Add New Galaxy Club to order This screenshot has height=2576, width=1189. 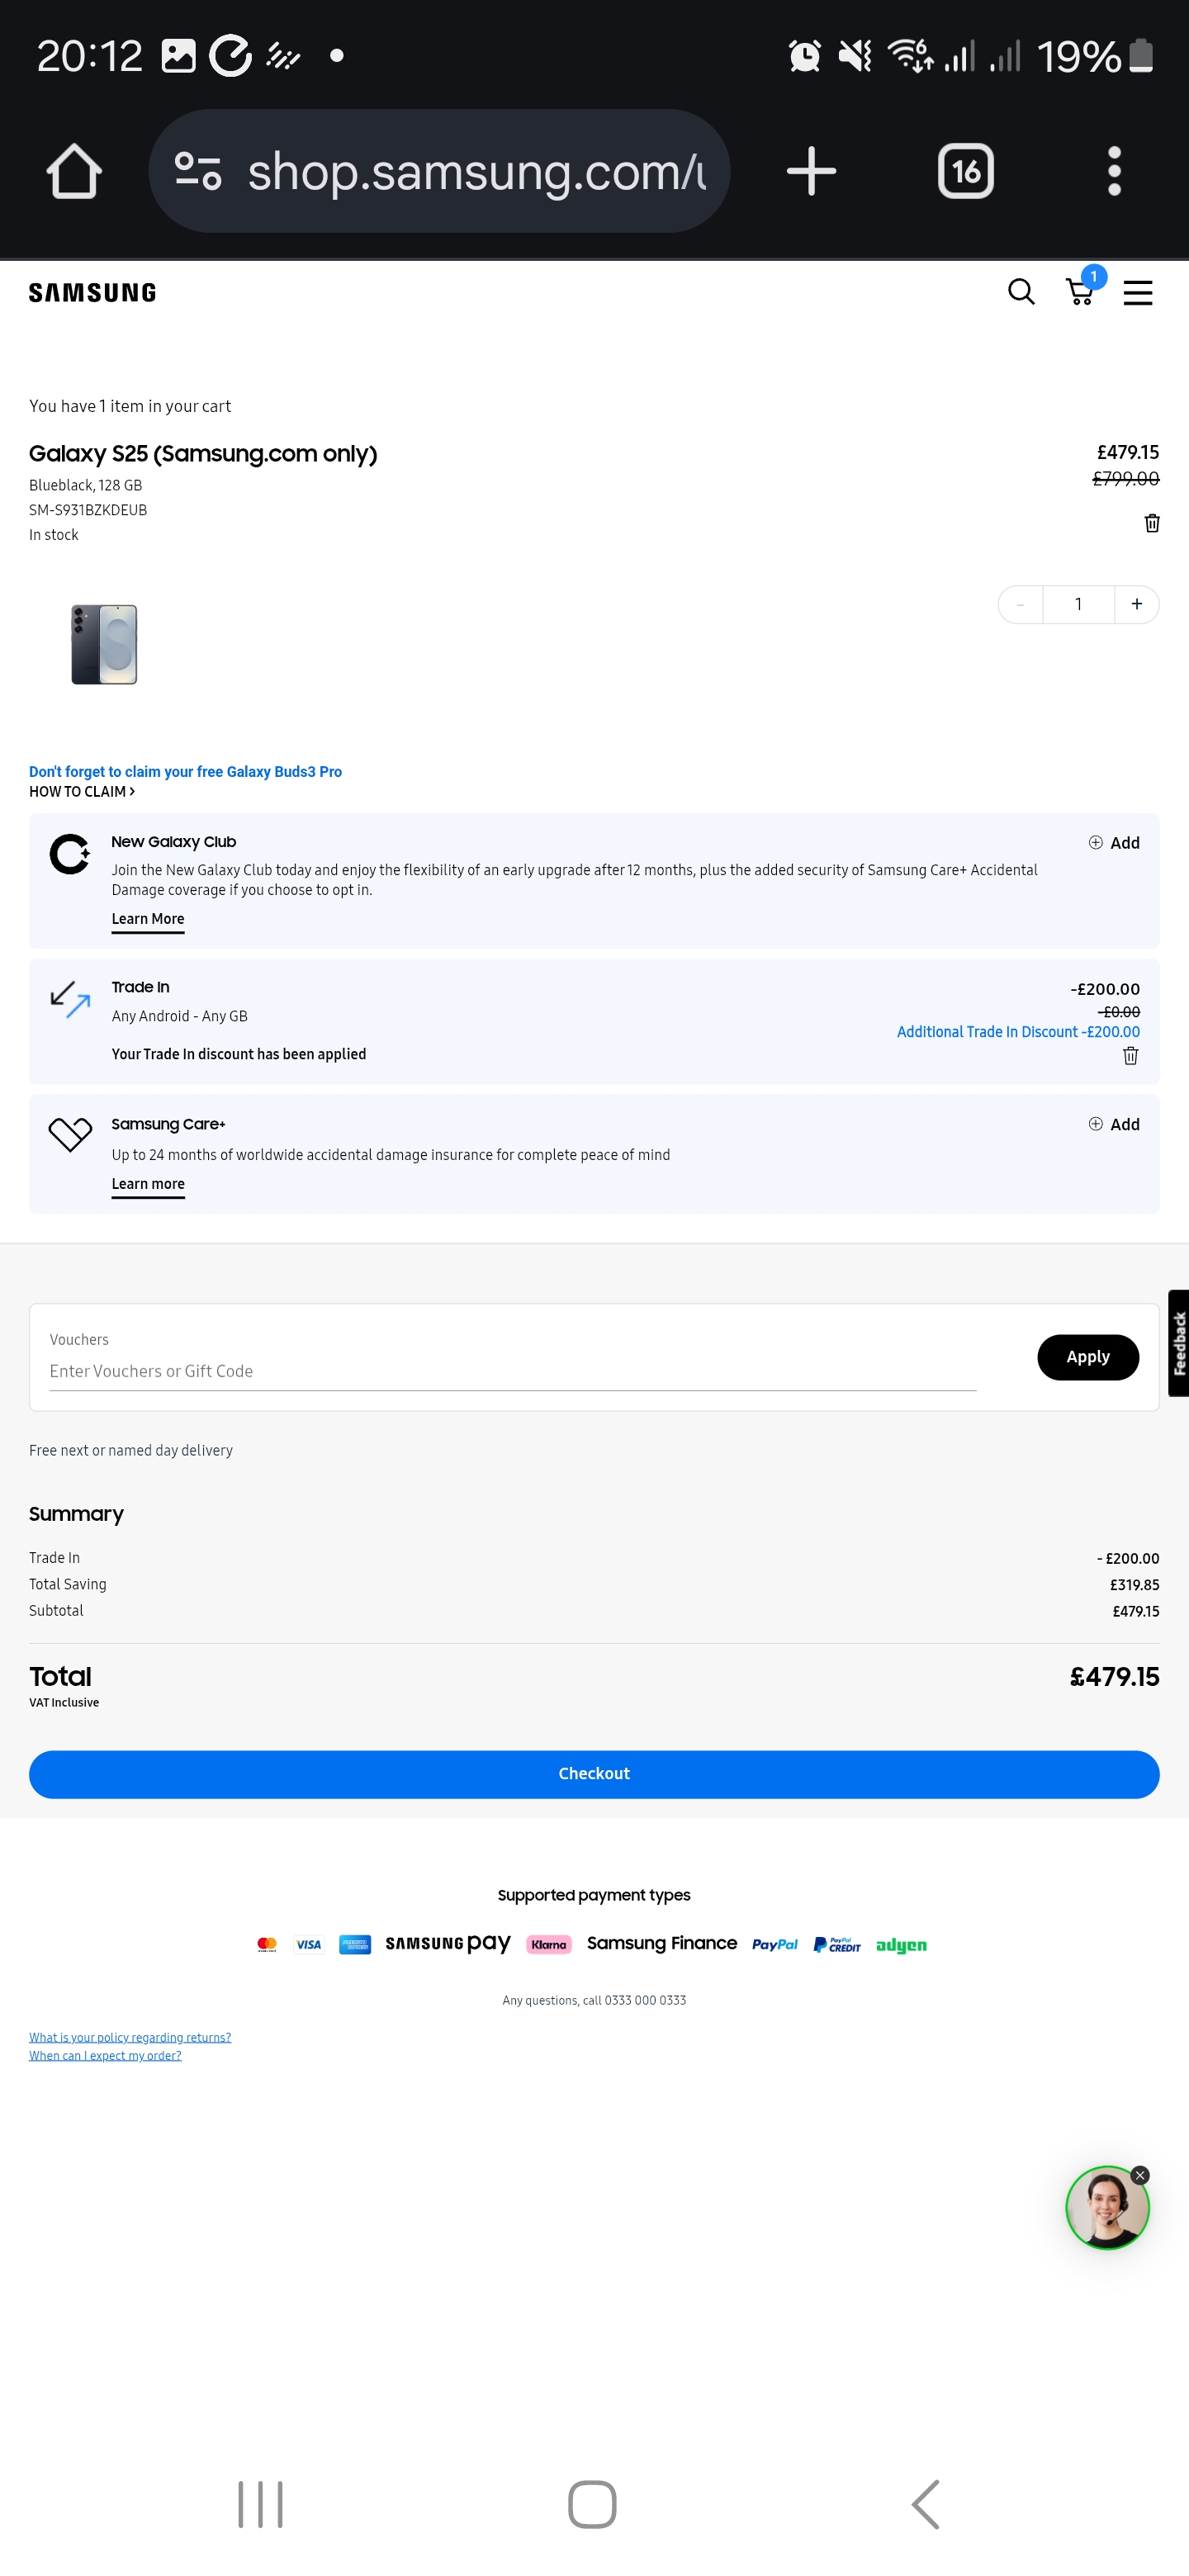(1114, 843)
